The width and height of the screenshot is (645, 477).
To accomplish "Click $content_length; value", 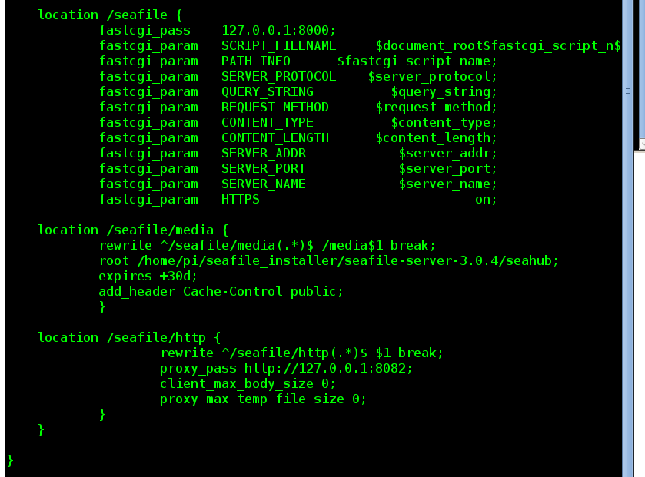I will pyautogui.click(x=437, y=138).
